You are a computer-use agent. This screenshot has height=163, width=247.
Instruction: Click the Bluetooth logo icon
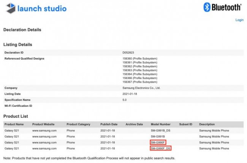tap(207, 7)
